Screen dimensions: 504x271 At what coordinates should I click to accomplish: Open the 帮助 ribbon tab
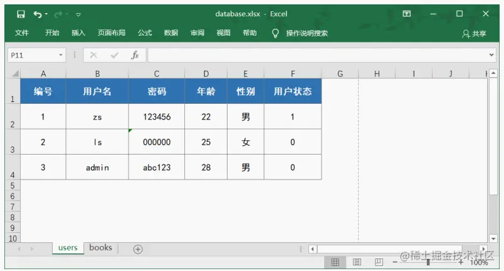249,33
